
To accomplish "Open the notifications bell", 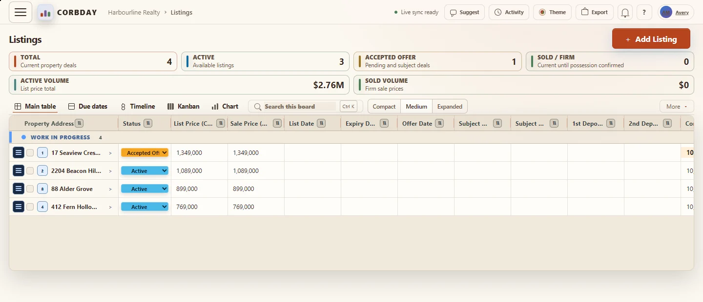I will point(625,12).
